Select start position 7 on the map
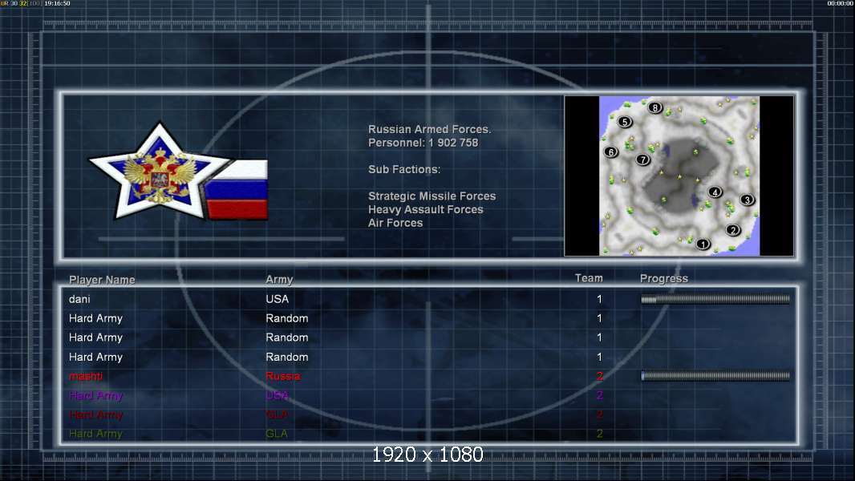This screenshot has width=855, height=481. [x=643, y=160]
